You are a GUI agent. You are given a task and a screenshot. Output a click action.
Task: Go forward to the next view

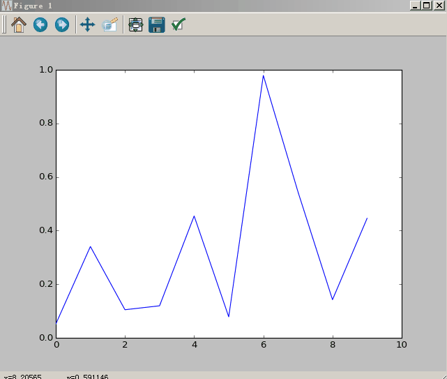62,25
